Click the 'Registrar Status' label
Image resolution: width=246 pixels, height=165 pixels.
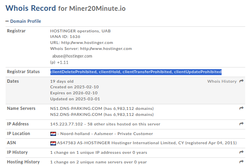[x=23, y=72]
